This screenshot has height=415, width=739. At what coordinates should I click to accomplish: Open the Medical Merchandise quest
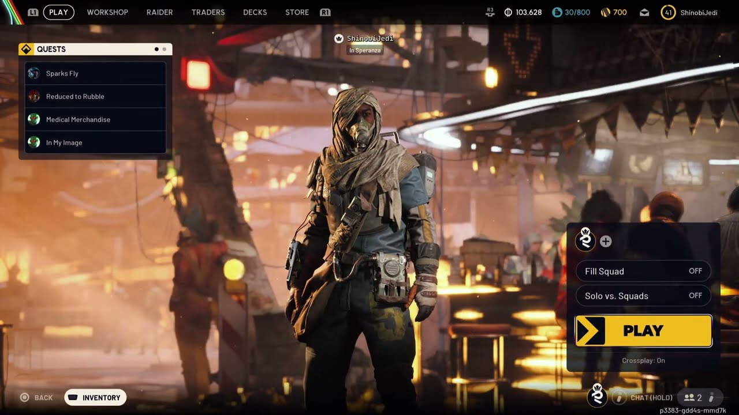(x=96, y=119)
